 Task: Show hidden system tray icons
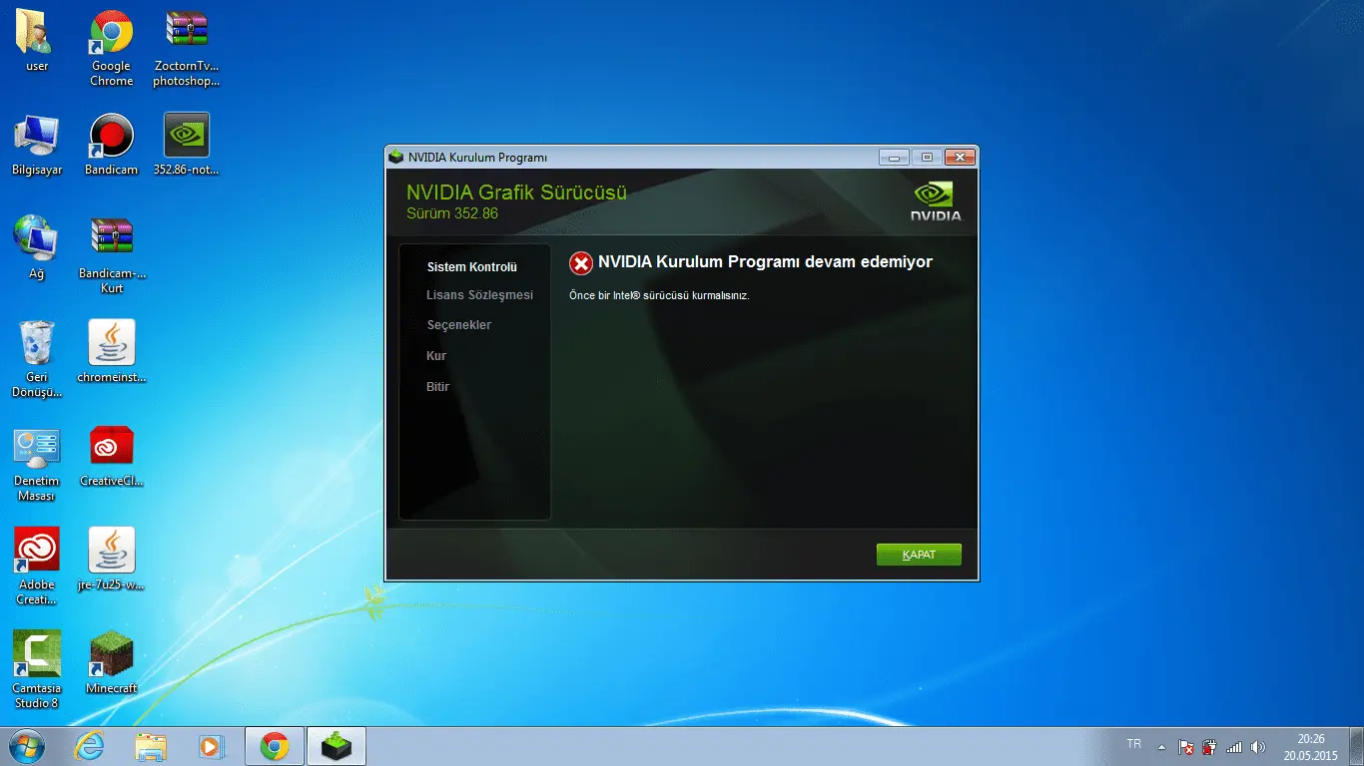(1161, 746)
